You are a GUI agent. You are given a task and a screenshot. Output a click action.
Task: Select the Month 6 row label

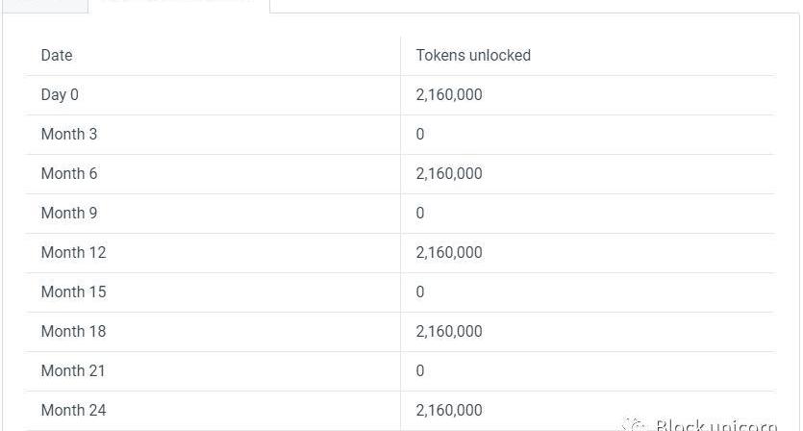point(69,174)
